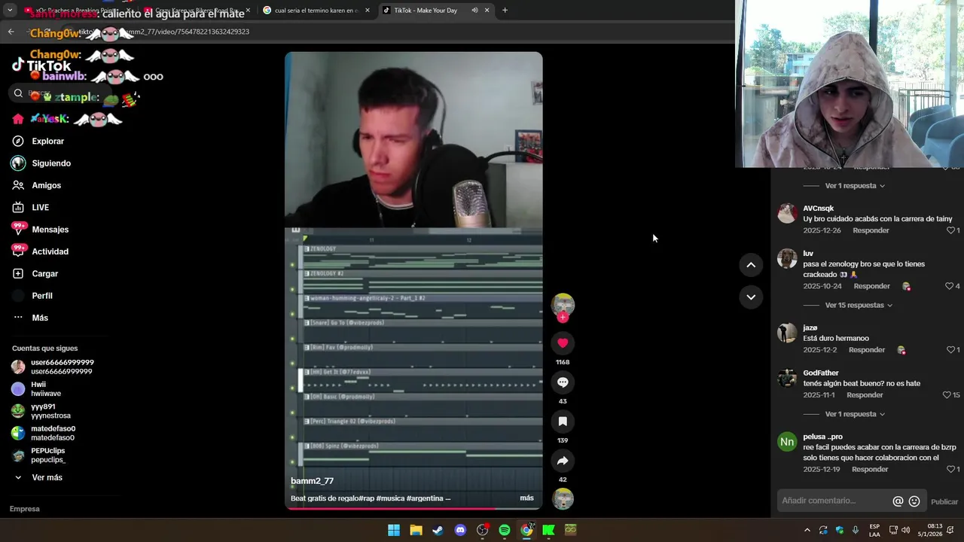
Task: Like luv's comment about zenology
Action: coord(949,286)
